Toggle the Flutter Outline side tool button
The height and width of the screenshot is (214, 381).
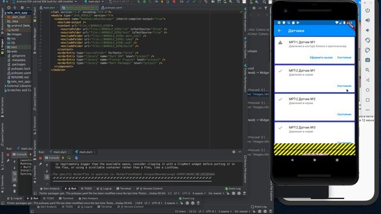(x=245, y=48)
